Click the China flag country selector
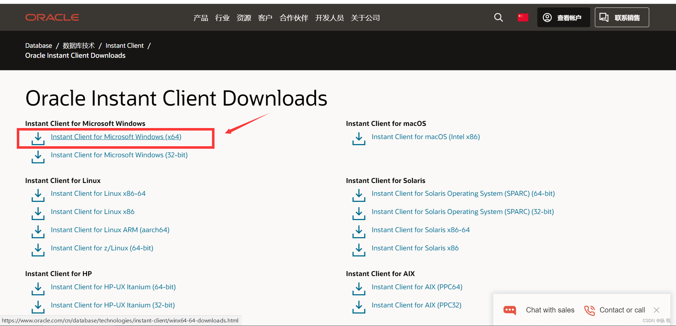The image size is (676, 326). [x=523, y=17]
